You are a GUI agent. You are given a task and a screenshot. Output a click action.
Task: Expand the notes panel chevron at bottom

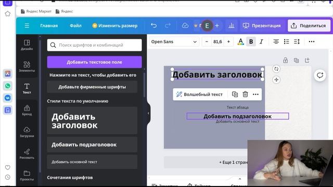[x=240, y=179]
